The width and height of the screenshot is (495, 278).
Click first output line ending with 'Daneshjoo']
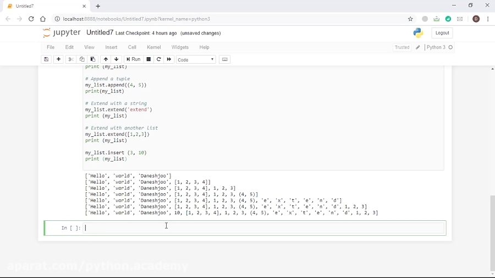[128, 176]
